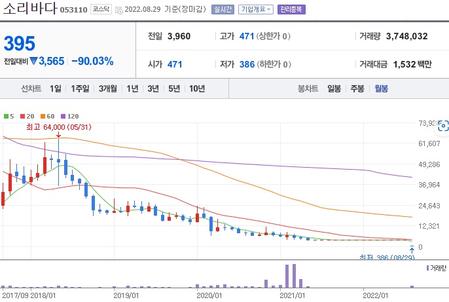Click the 코스닥 market label
Screen dimensions: 449x302
101,9
